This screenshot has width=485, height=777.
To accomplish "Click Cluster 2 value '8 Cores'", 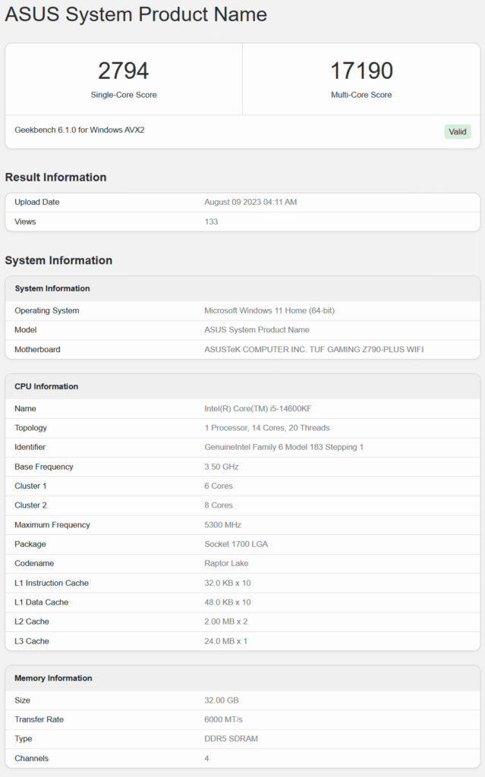I will coord(218,505).
